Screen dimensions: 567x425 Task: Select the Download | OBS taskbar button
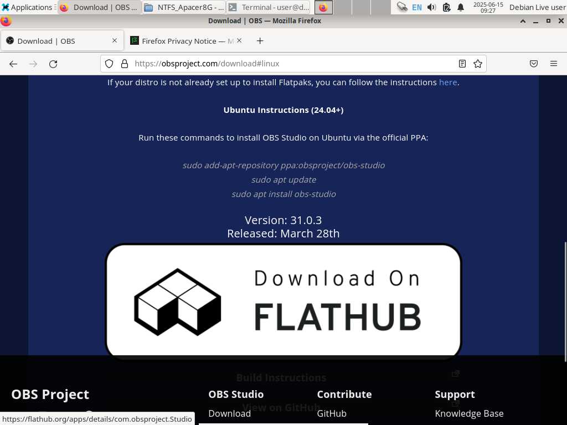100,7
